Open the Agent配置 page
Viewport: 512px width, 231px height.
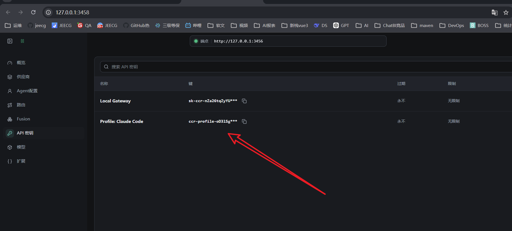coord(44,91)
